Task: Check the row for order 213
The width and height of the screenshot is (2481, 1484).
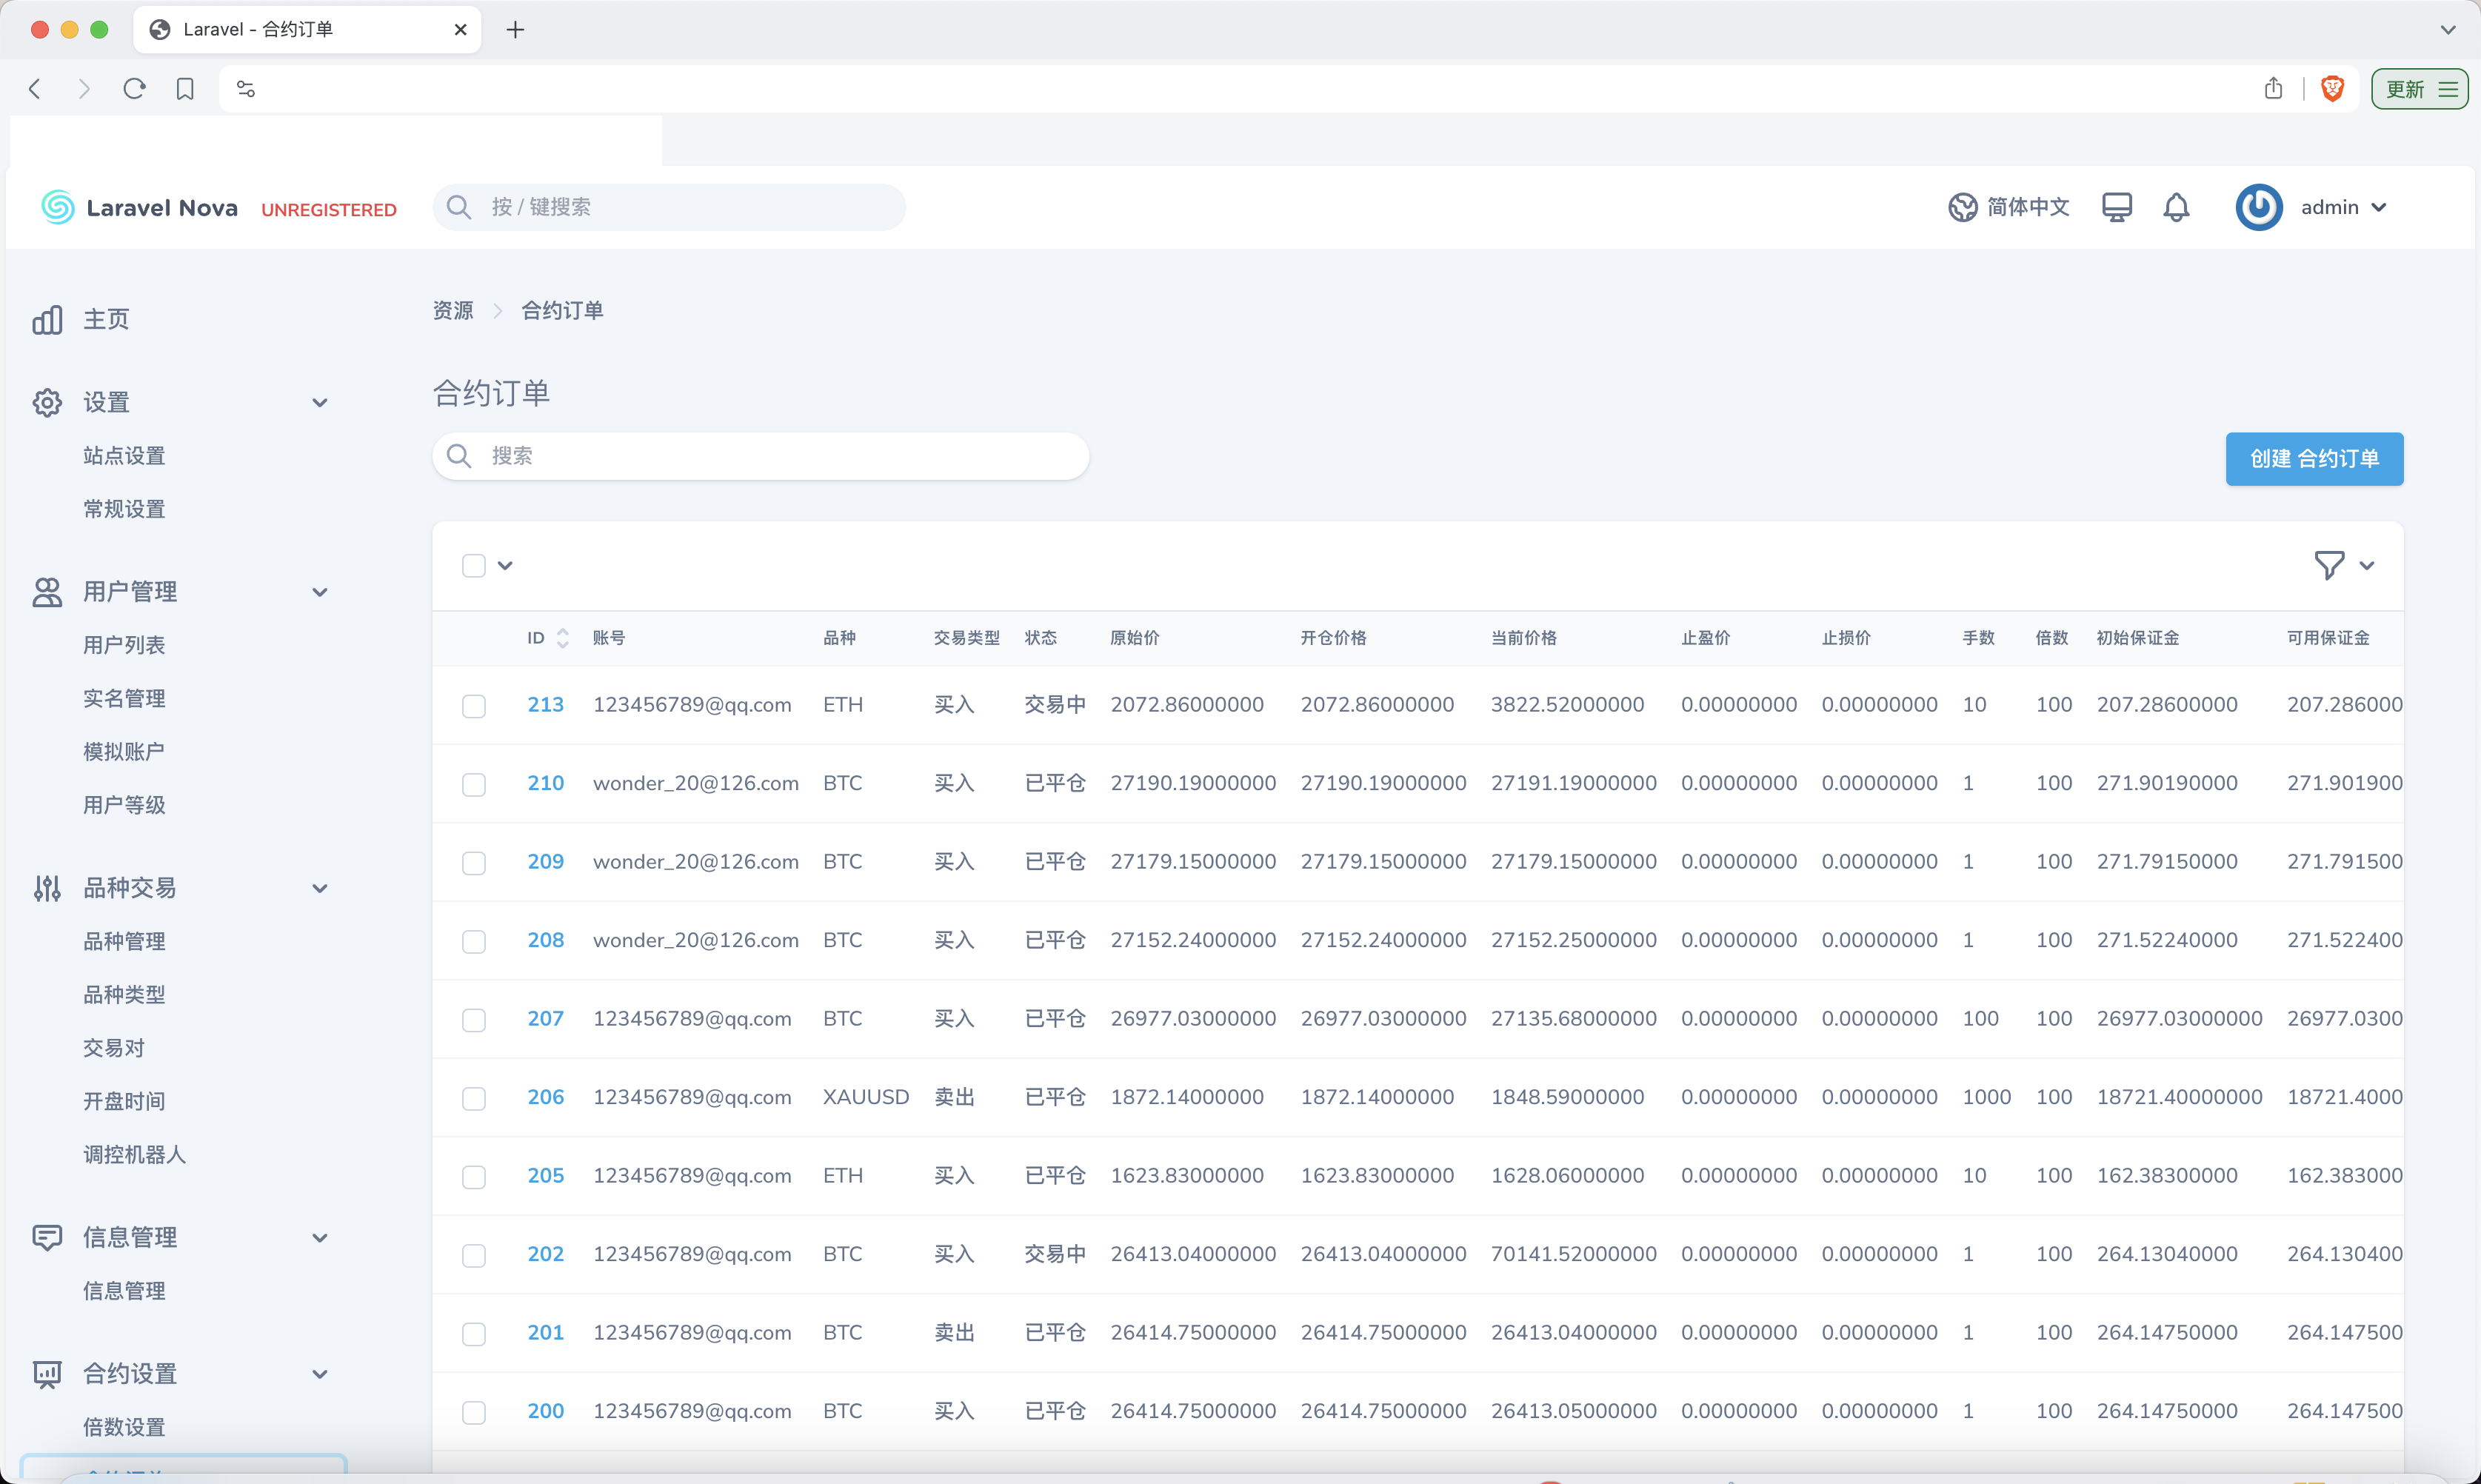Action: tap(474, 705)
